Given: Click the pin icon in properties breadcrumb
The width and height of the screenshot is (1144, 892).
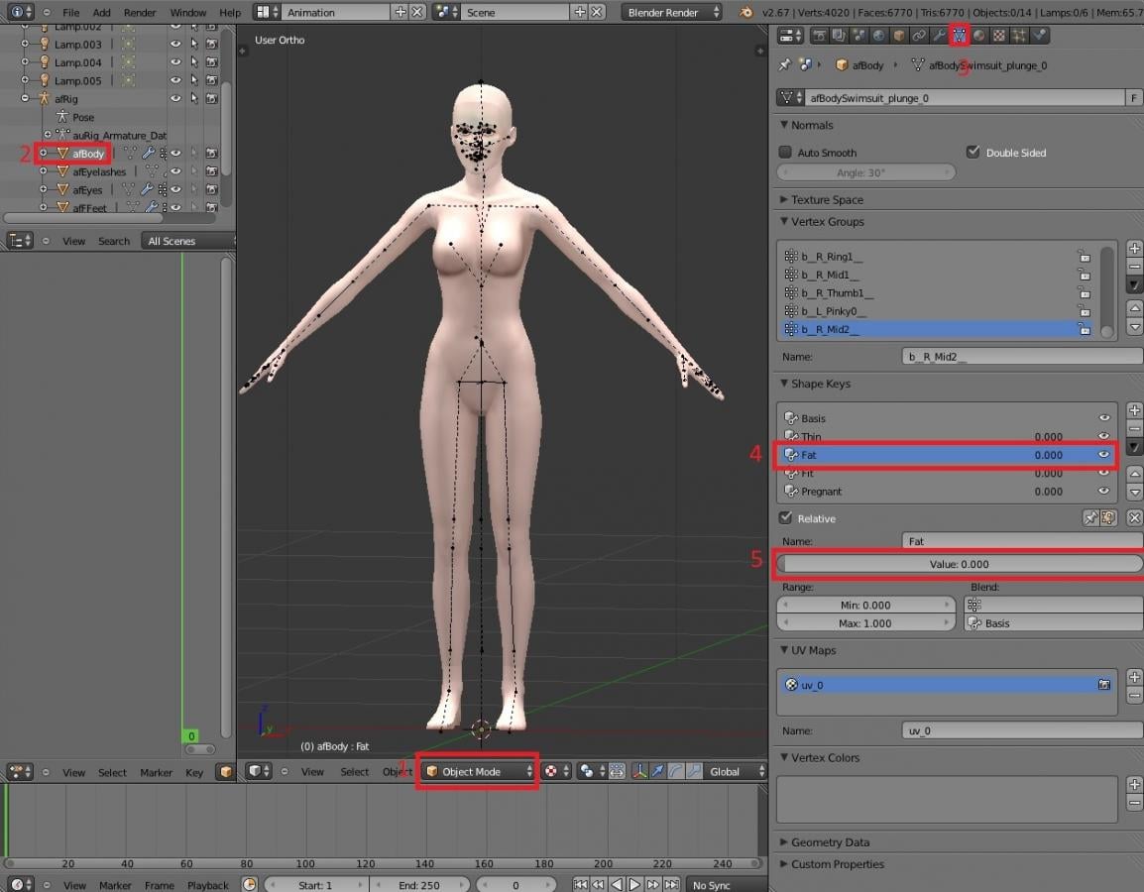Looking at the screenshot, I should [x=785, y=64].
